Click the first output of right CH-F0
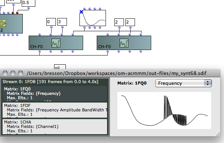224x143 pixels. coord(108,51)
